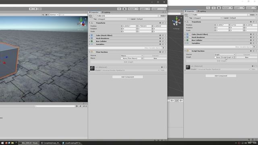Image resolution: width=258 pixels, height=145 pixels.
Task: Click plus button to add new variable, right inspector
Action: [x=254, y=47]
